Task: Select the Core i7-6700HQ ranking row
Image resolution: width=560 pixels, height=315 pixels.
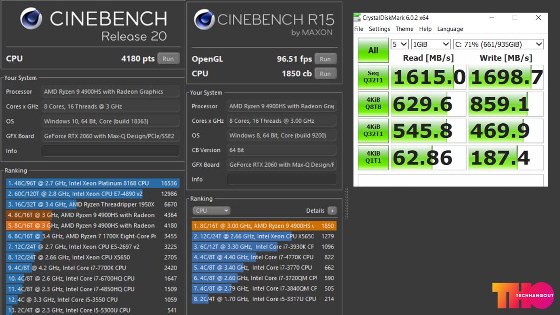Action: pos(92,278)
